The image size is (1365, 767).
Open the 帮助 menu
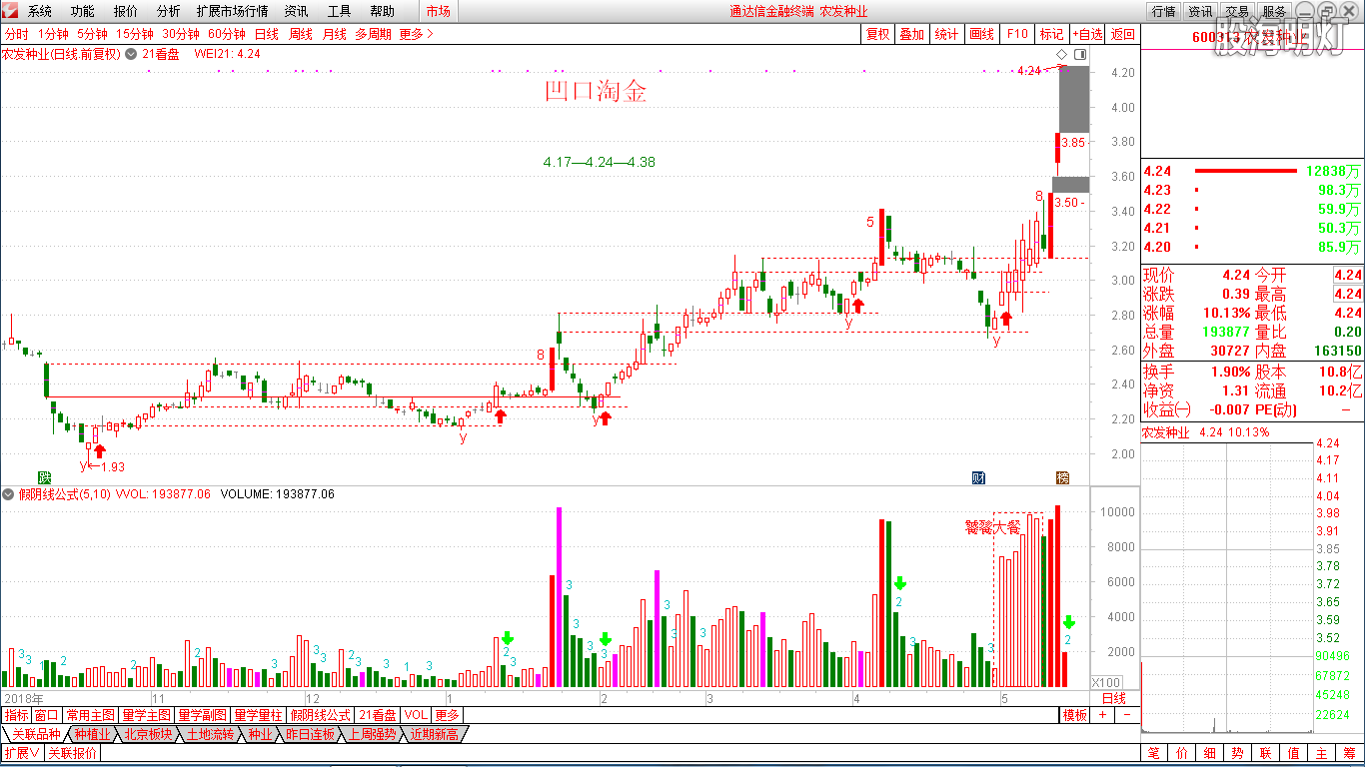pos(382,11)
